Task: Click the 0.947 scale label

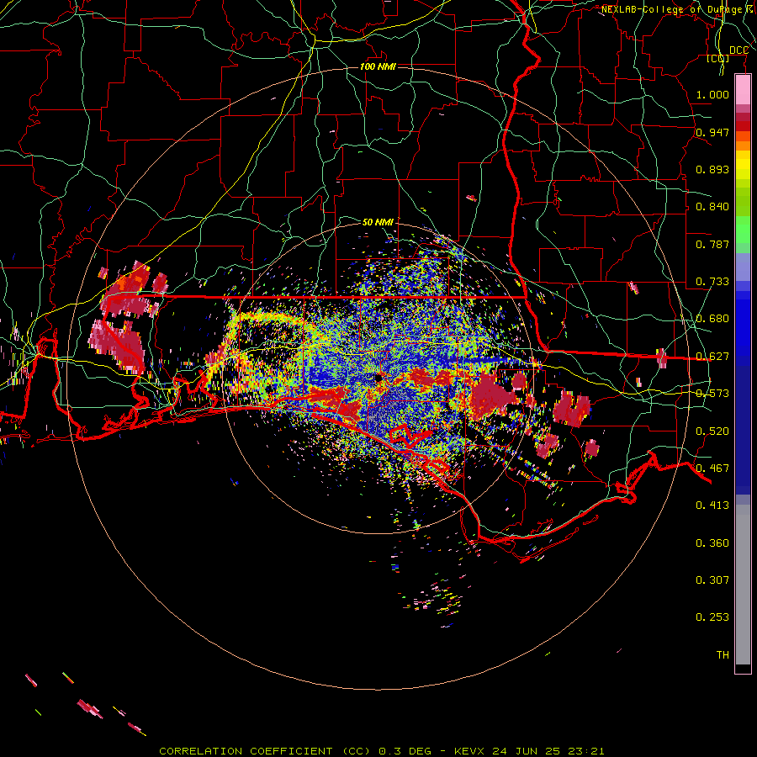Action: 712,132
